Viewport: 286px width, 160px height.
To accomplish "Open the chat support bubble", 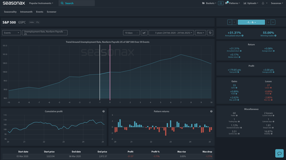I will pyautogui.click(x=279, y=153).
